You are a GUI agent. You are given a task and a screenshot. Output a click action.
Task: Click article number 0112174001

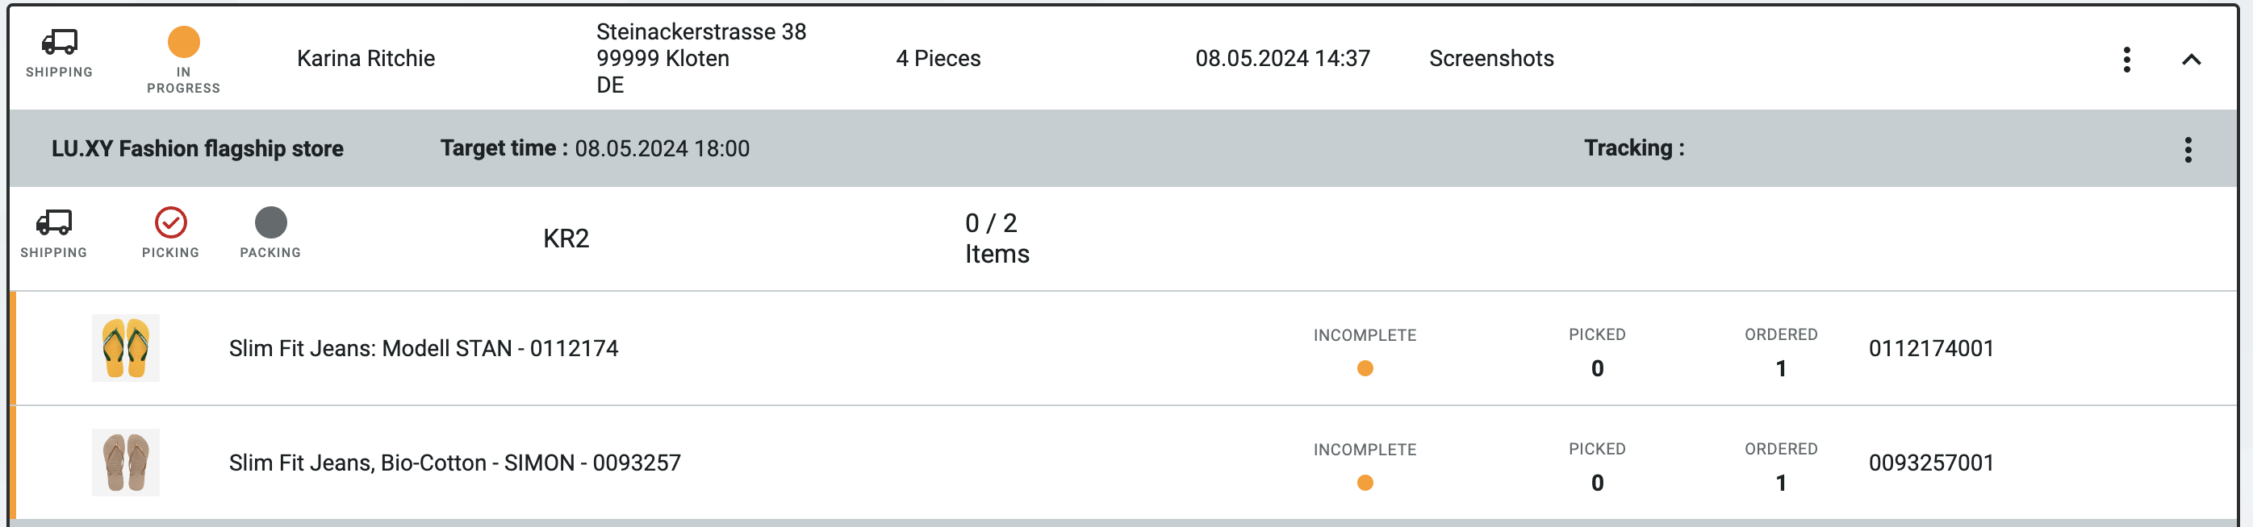click(x=1931, y=349)
